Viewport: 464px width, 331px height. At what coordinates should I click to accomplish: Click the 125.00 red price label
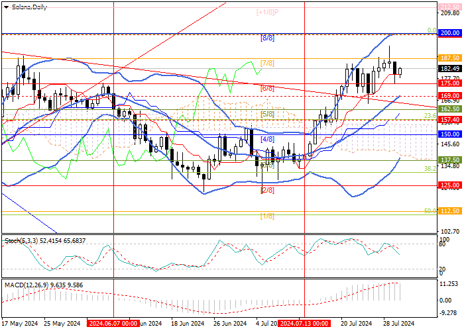click(x=449, y=185)
